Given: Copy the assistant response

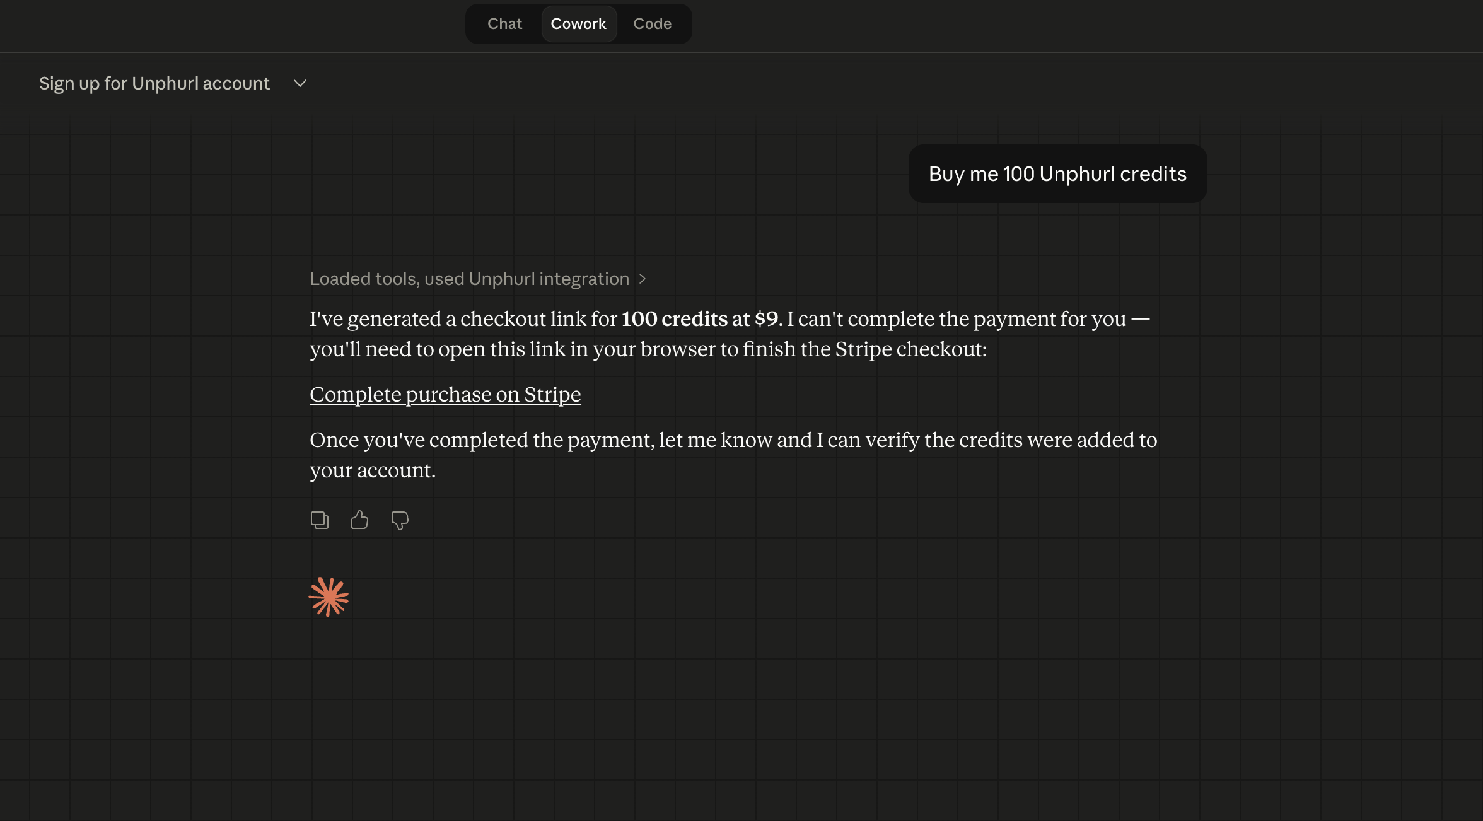Looking at the screenshot, I should point(320,520).
